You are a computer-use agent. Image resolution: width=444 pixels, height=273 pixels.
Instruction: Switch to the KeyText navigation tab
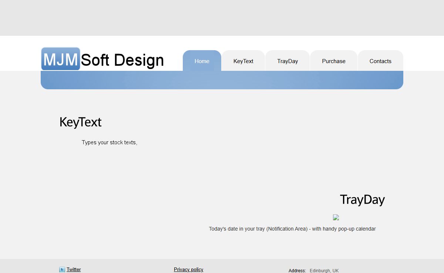click(243, 61)
